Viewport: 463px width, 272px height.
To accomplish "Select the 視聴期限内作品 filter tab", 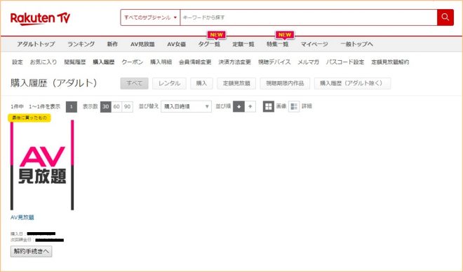I will click(x=285, y=83).
